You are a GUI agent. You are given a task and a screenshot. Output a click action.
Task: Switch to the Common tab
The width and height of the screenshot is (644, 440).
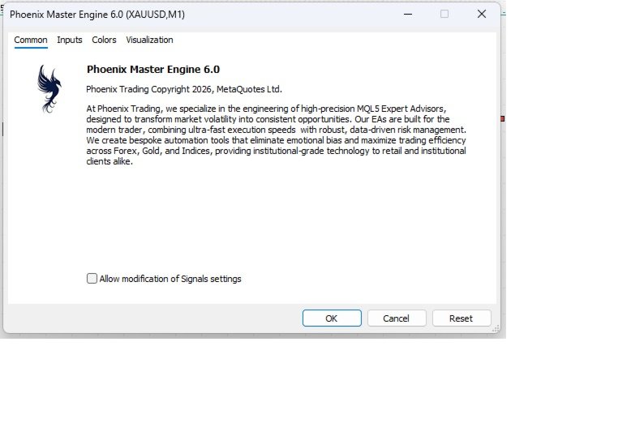coord(31,41)
